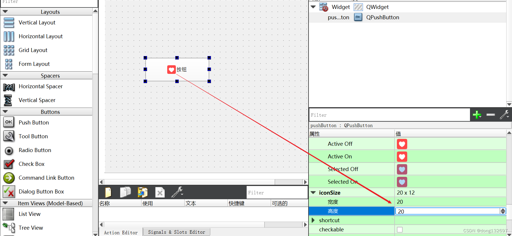The width and height of the screenshot is (512, 236).
Task: Choose the Tool Button widget icon
Action: point(9,136)
